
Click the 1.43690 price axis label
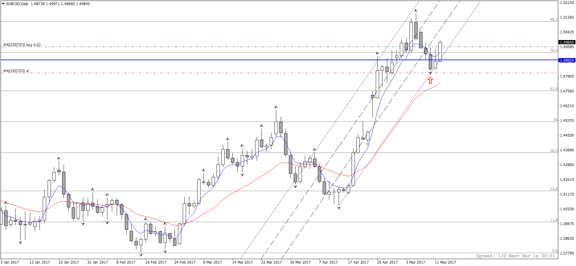pyautogui.click(x=567, y=150)
